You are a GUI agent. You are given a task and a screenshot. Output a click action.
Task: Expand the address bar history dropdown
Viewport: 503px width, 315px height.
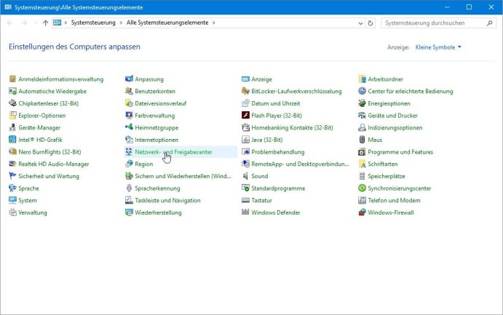[x=360, y=23]
